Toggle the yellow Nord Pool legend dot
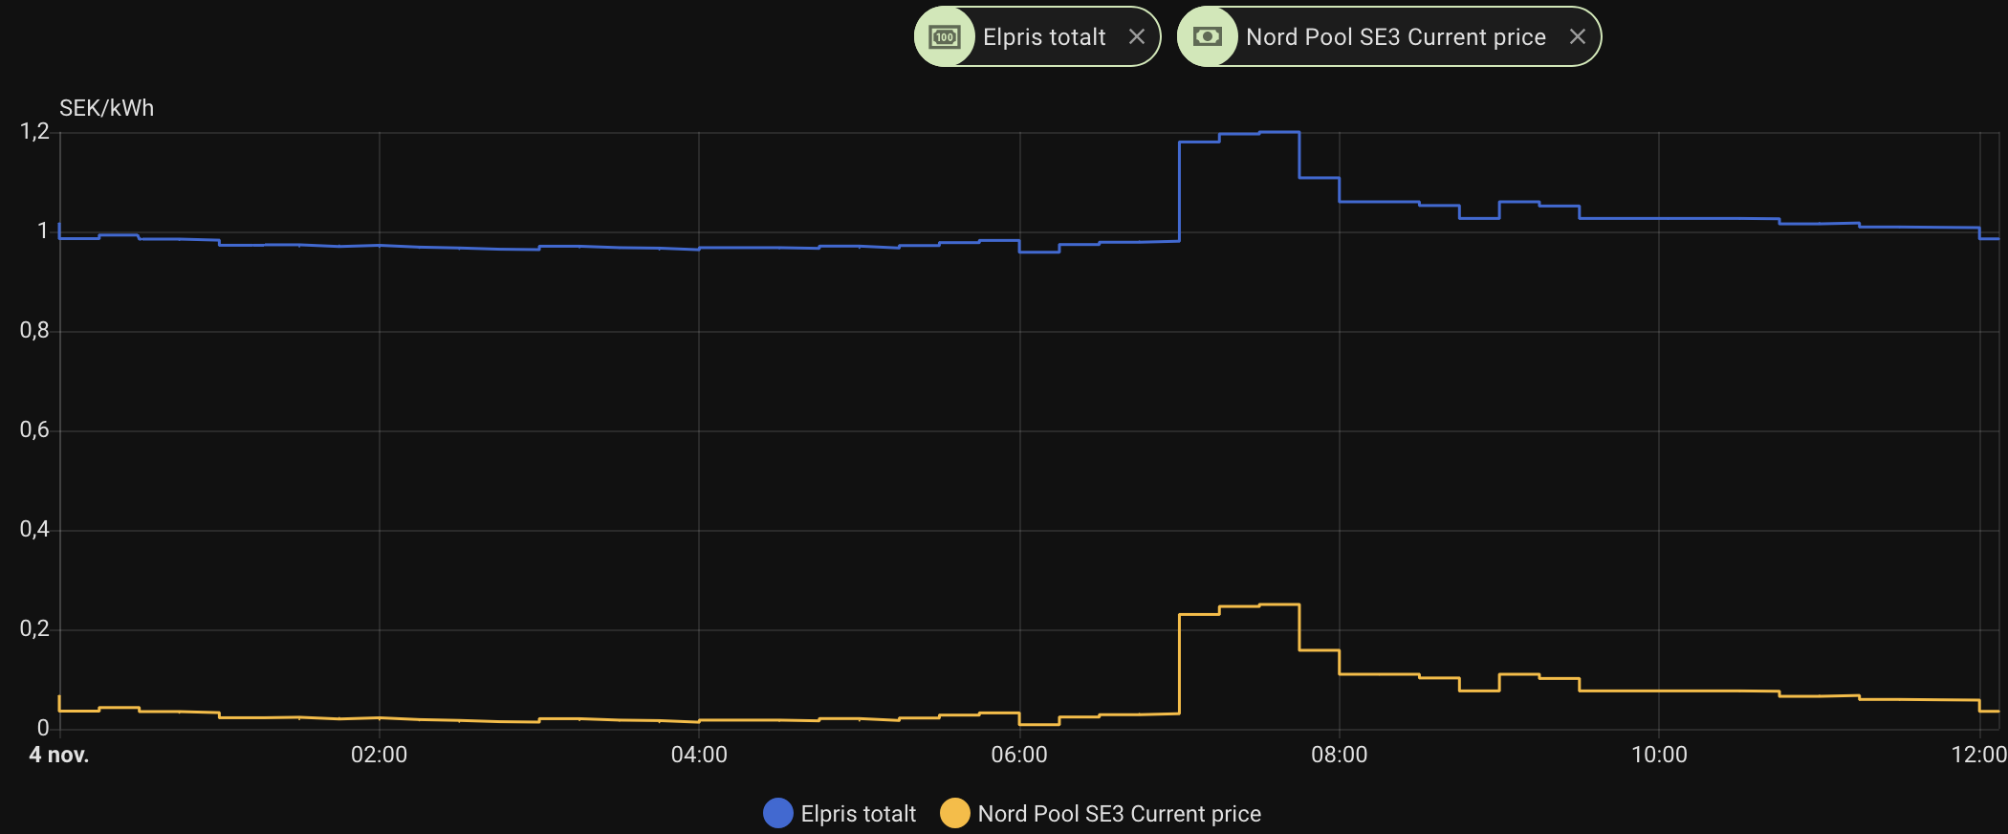The image size is (2008, 834). point(954,813)
